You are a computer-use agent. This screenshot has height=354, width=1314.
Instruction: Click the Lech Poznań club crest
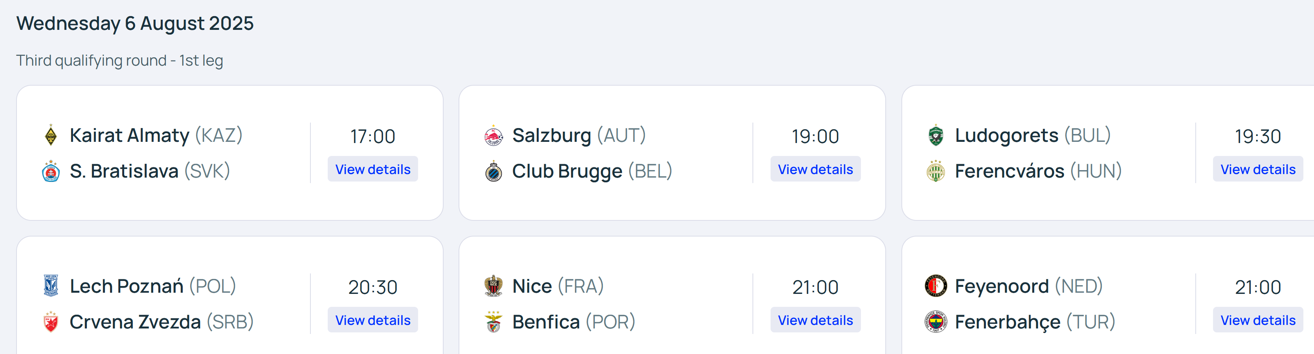point(51,286)
